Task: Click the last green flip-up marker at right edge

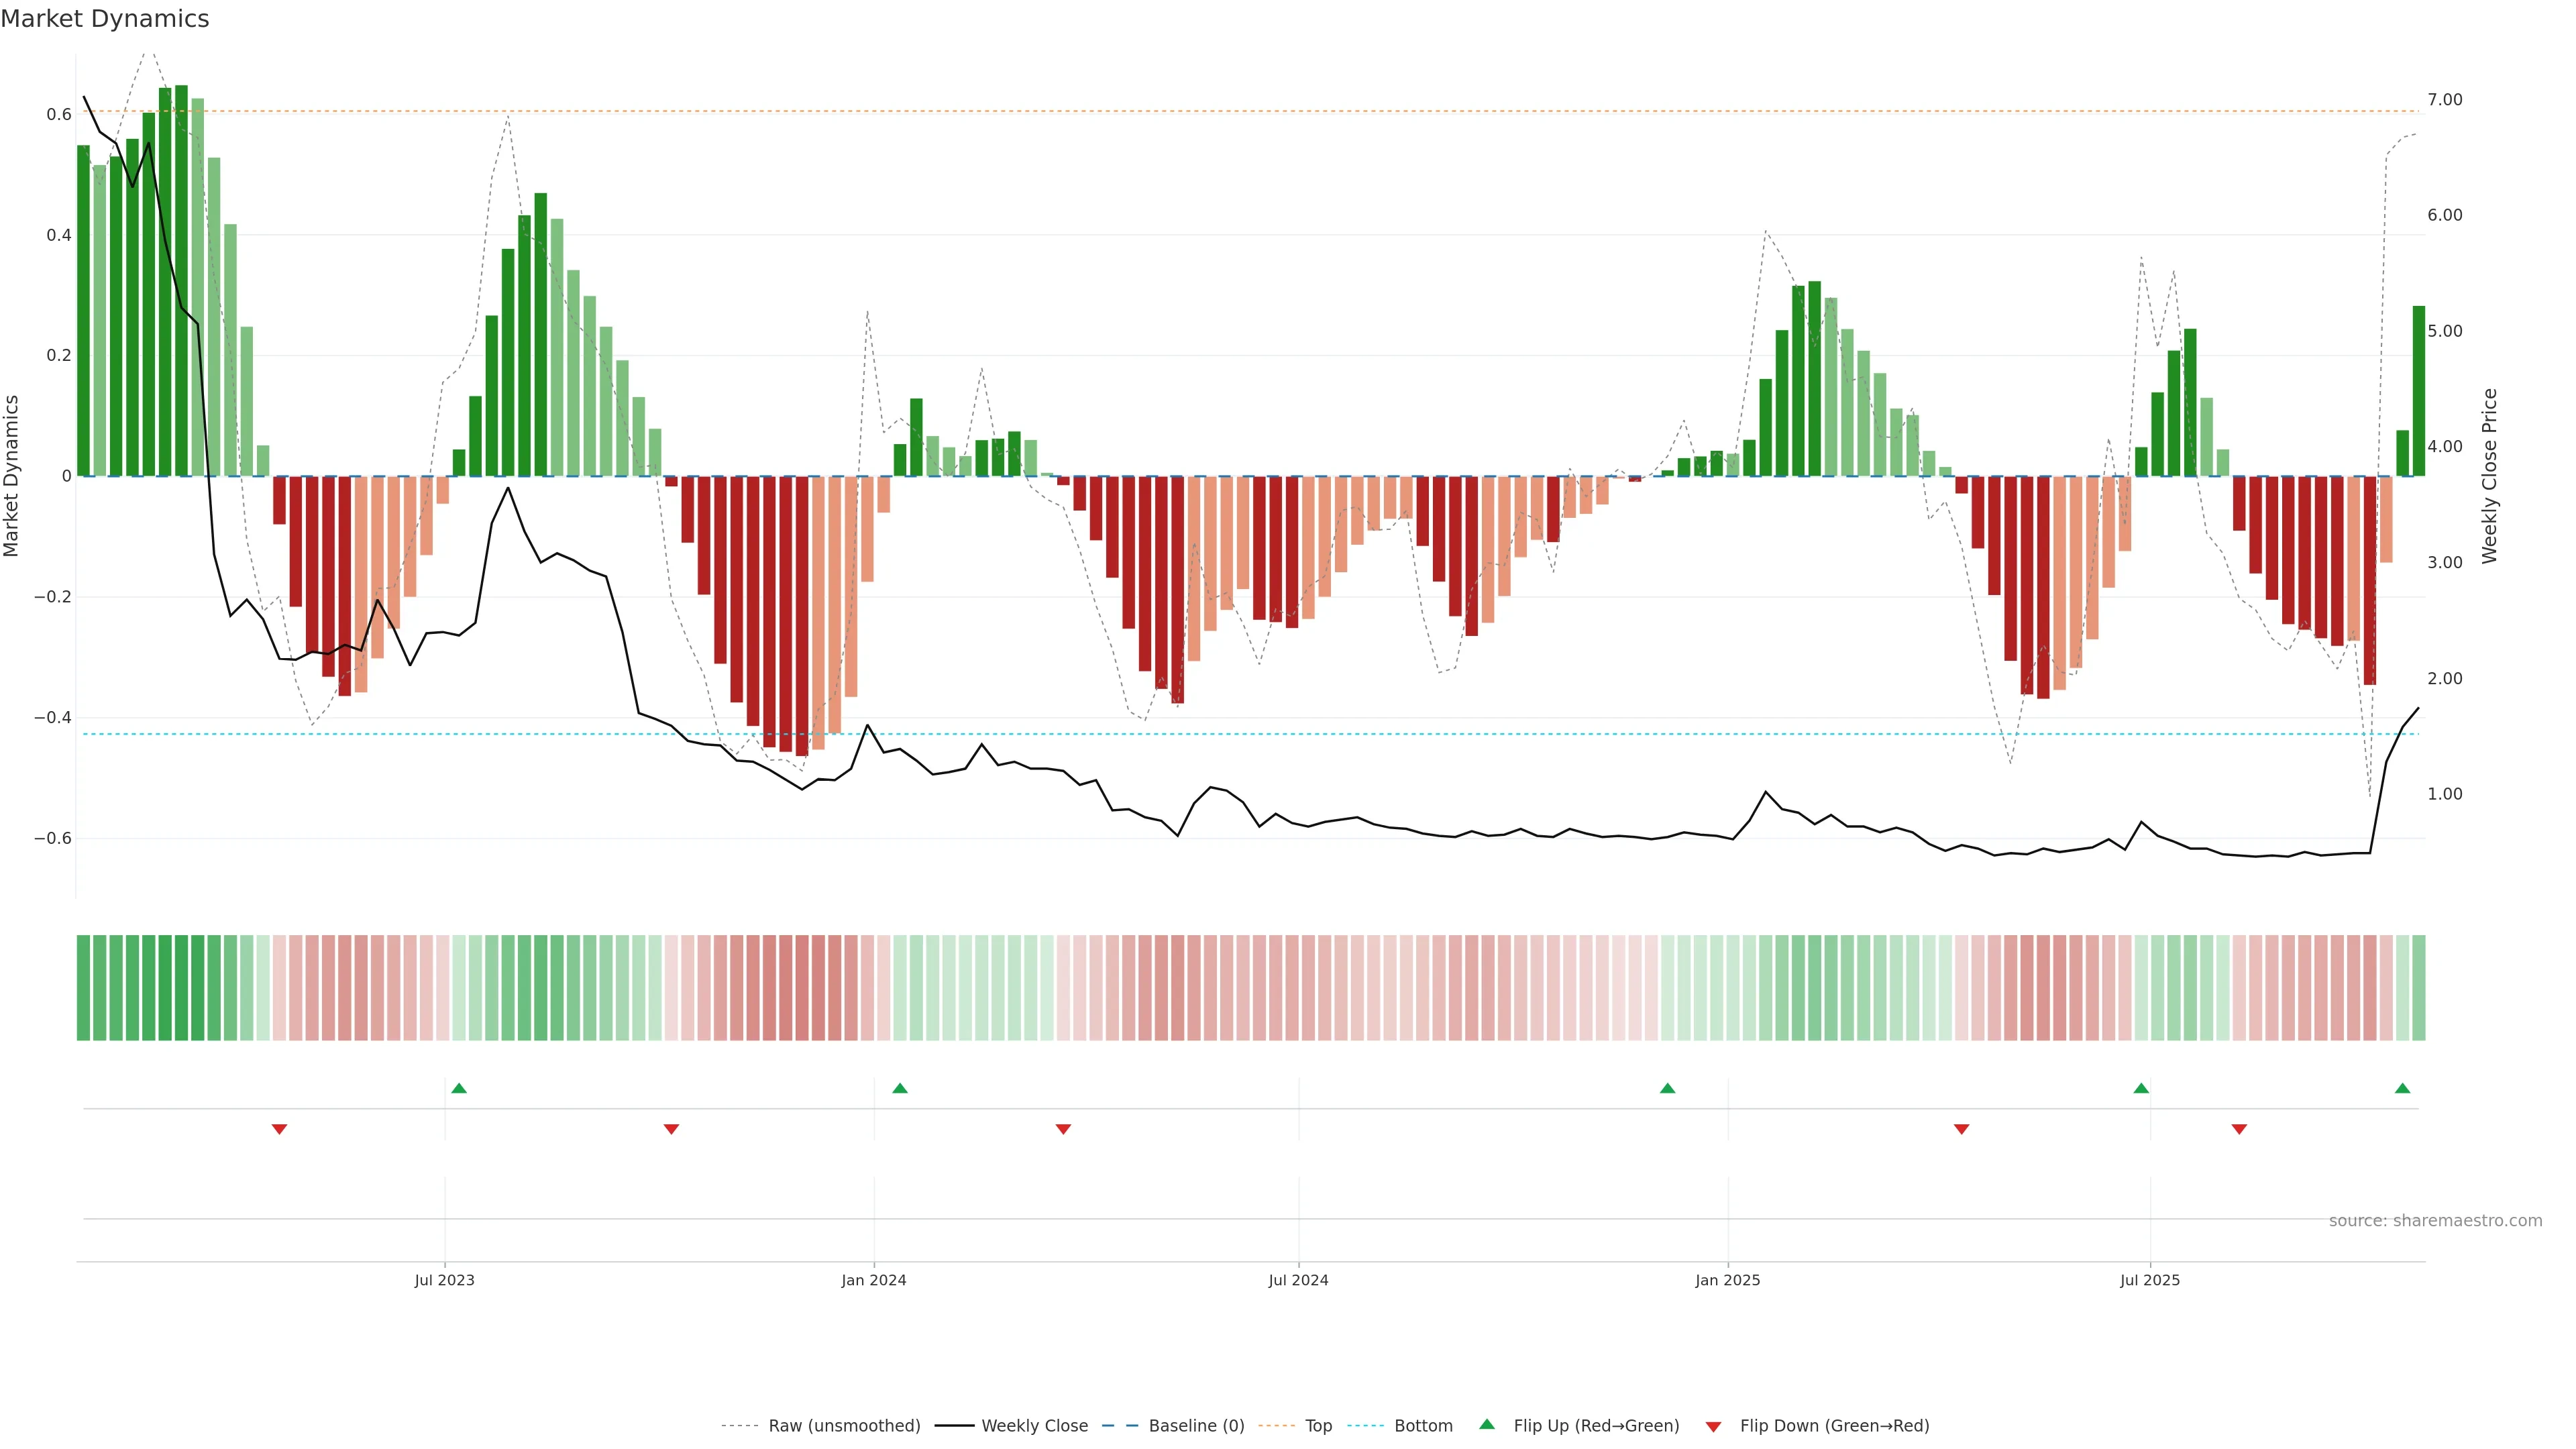Action: tap(2402, 1088)
